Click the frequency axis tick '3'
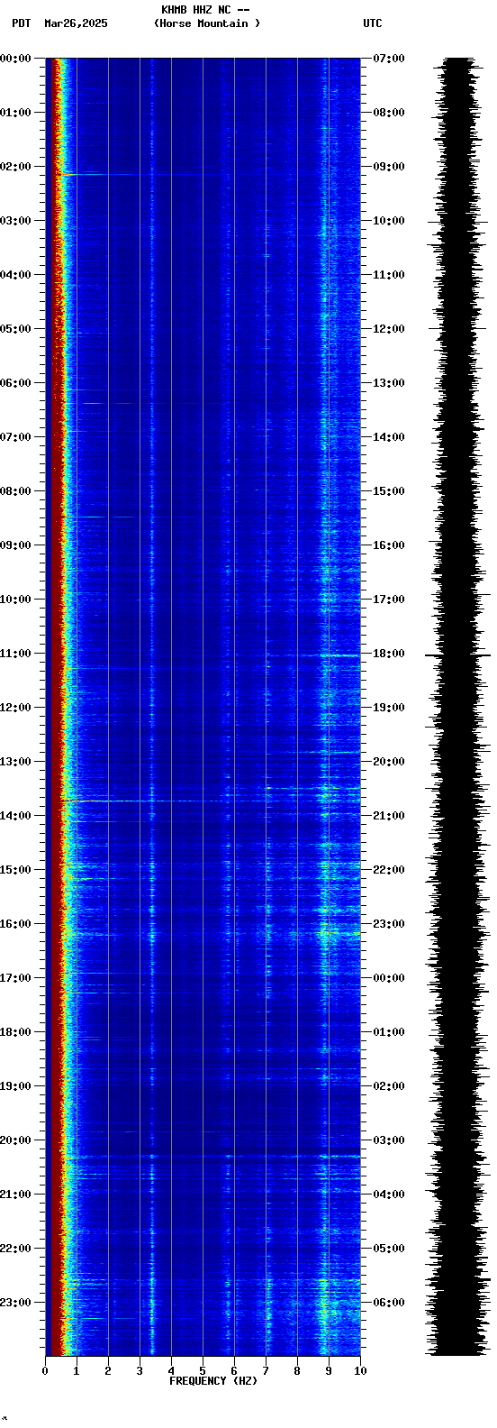This screenshot has height=1428, width=497. (140, 1371)
